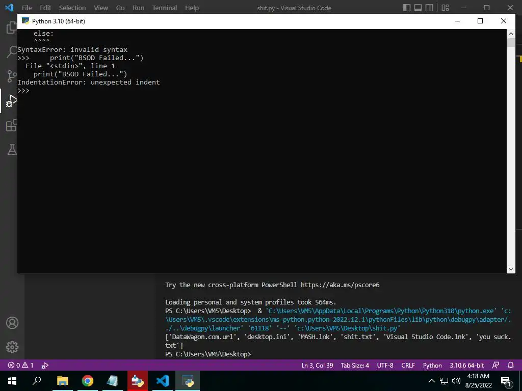522x391 pixels.
Task: Open the Windows Action Center notifications
Action: click(x=506, y=381)
